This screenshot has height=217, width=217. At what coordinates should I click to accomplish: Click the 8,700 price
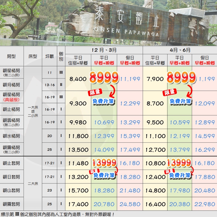pyautogui.click(x=155, y=104)
